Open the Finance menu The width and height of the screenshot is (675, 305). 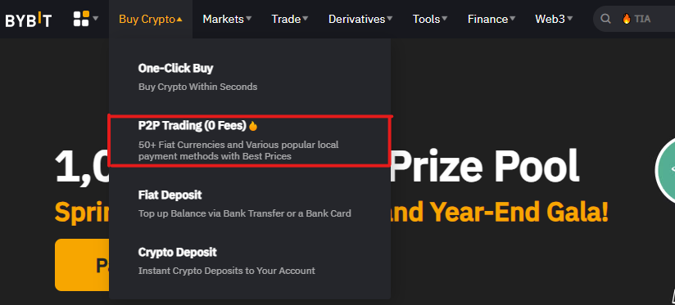(x=492, y=19)
